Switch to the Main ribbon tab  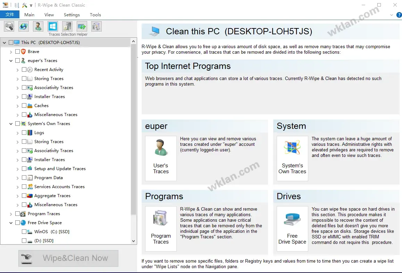pyautogui.click(x=30, y=15)
